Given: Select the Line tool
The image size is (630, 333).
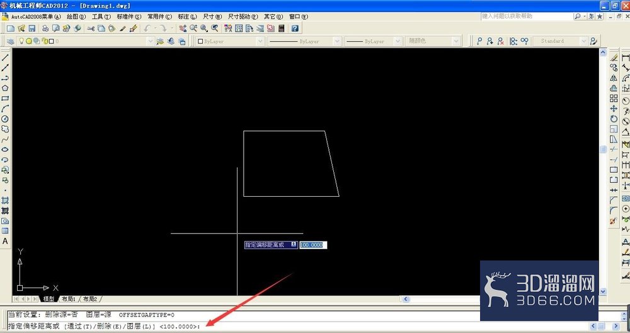Looking at the screenshot, I should 5,57.
